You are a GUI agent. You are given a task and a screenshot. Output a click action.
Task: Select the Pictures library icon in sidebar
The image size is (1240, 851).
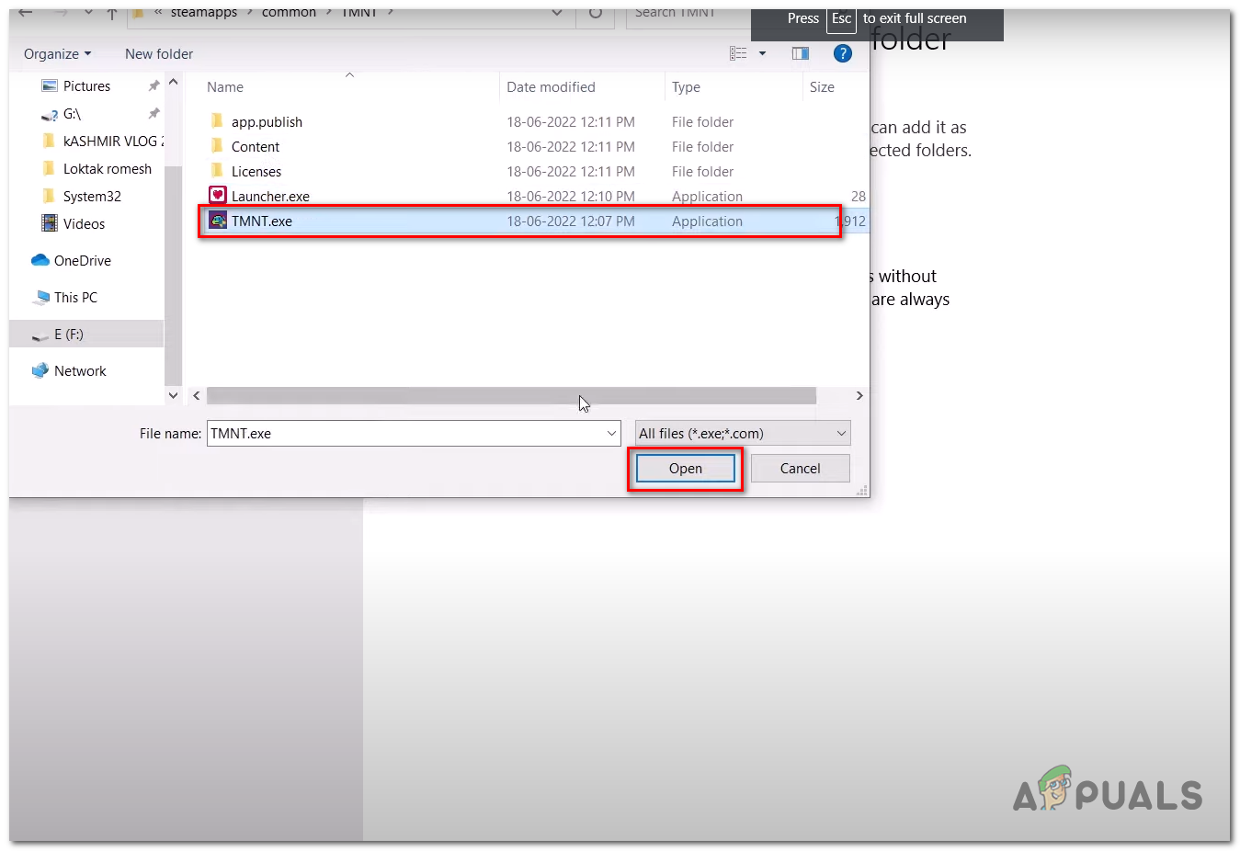tap(50, 85)
